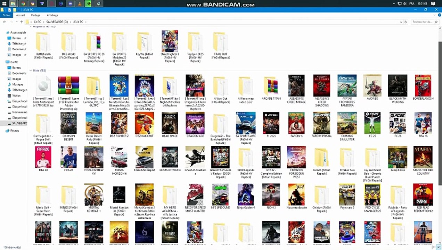Collapse the Hier (93) group

[31, 70]
